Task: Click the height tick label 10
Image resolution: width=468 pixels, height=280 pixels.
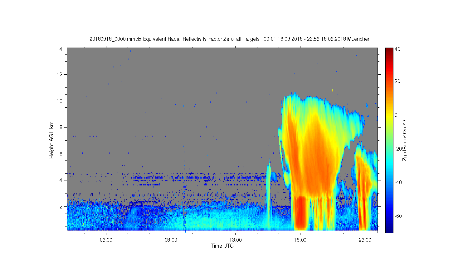Action: (x=60, y=101)
